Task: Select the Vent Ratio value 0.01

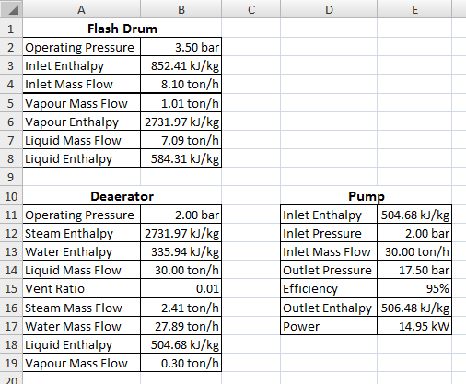Action: tap(181, 288)
